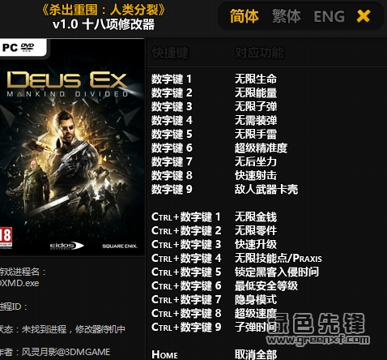Select the 隐身模式 function

[256, 299]
